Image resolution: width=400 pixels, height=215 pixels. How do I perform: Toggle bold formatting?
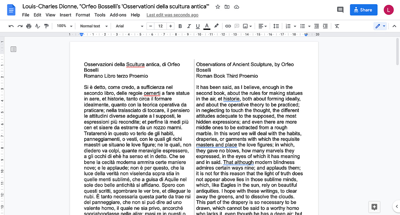pos(180,26)
